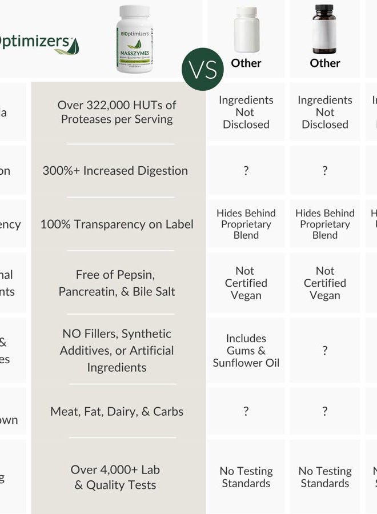Click the "Other" label under the dark bottle
The width and height of the screenshot is (377, 514).
[325, 63]
